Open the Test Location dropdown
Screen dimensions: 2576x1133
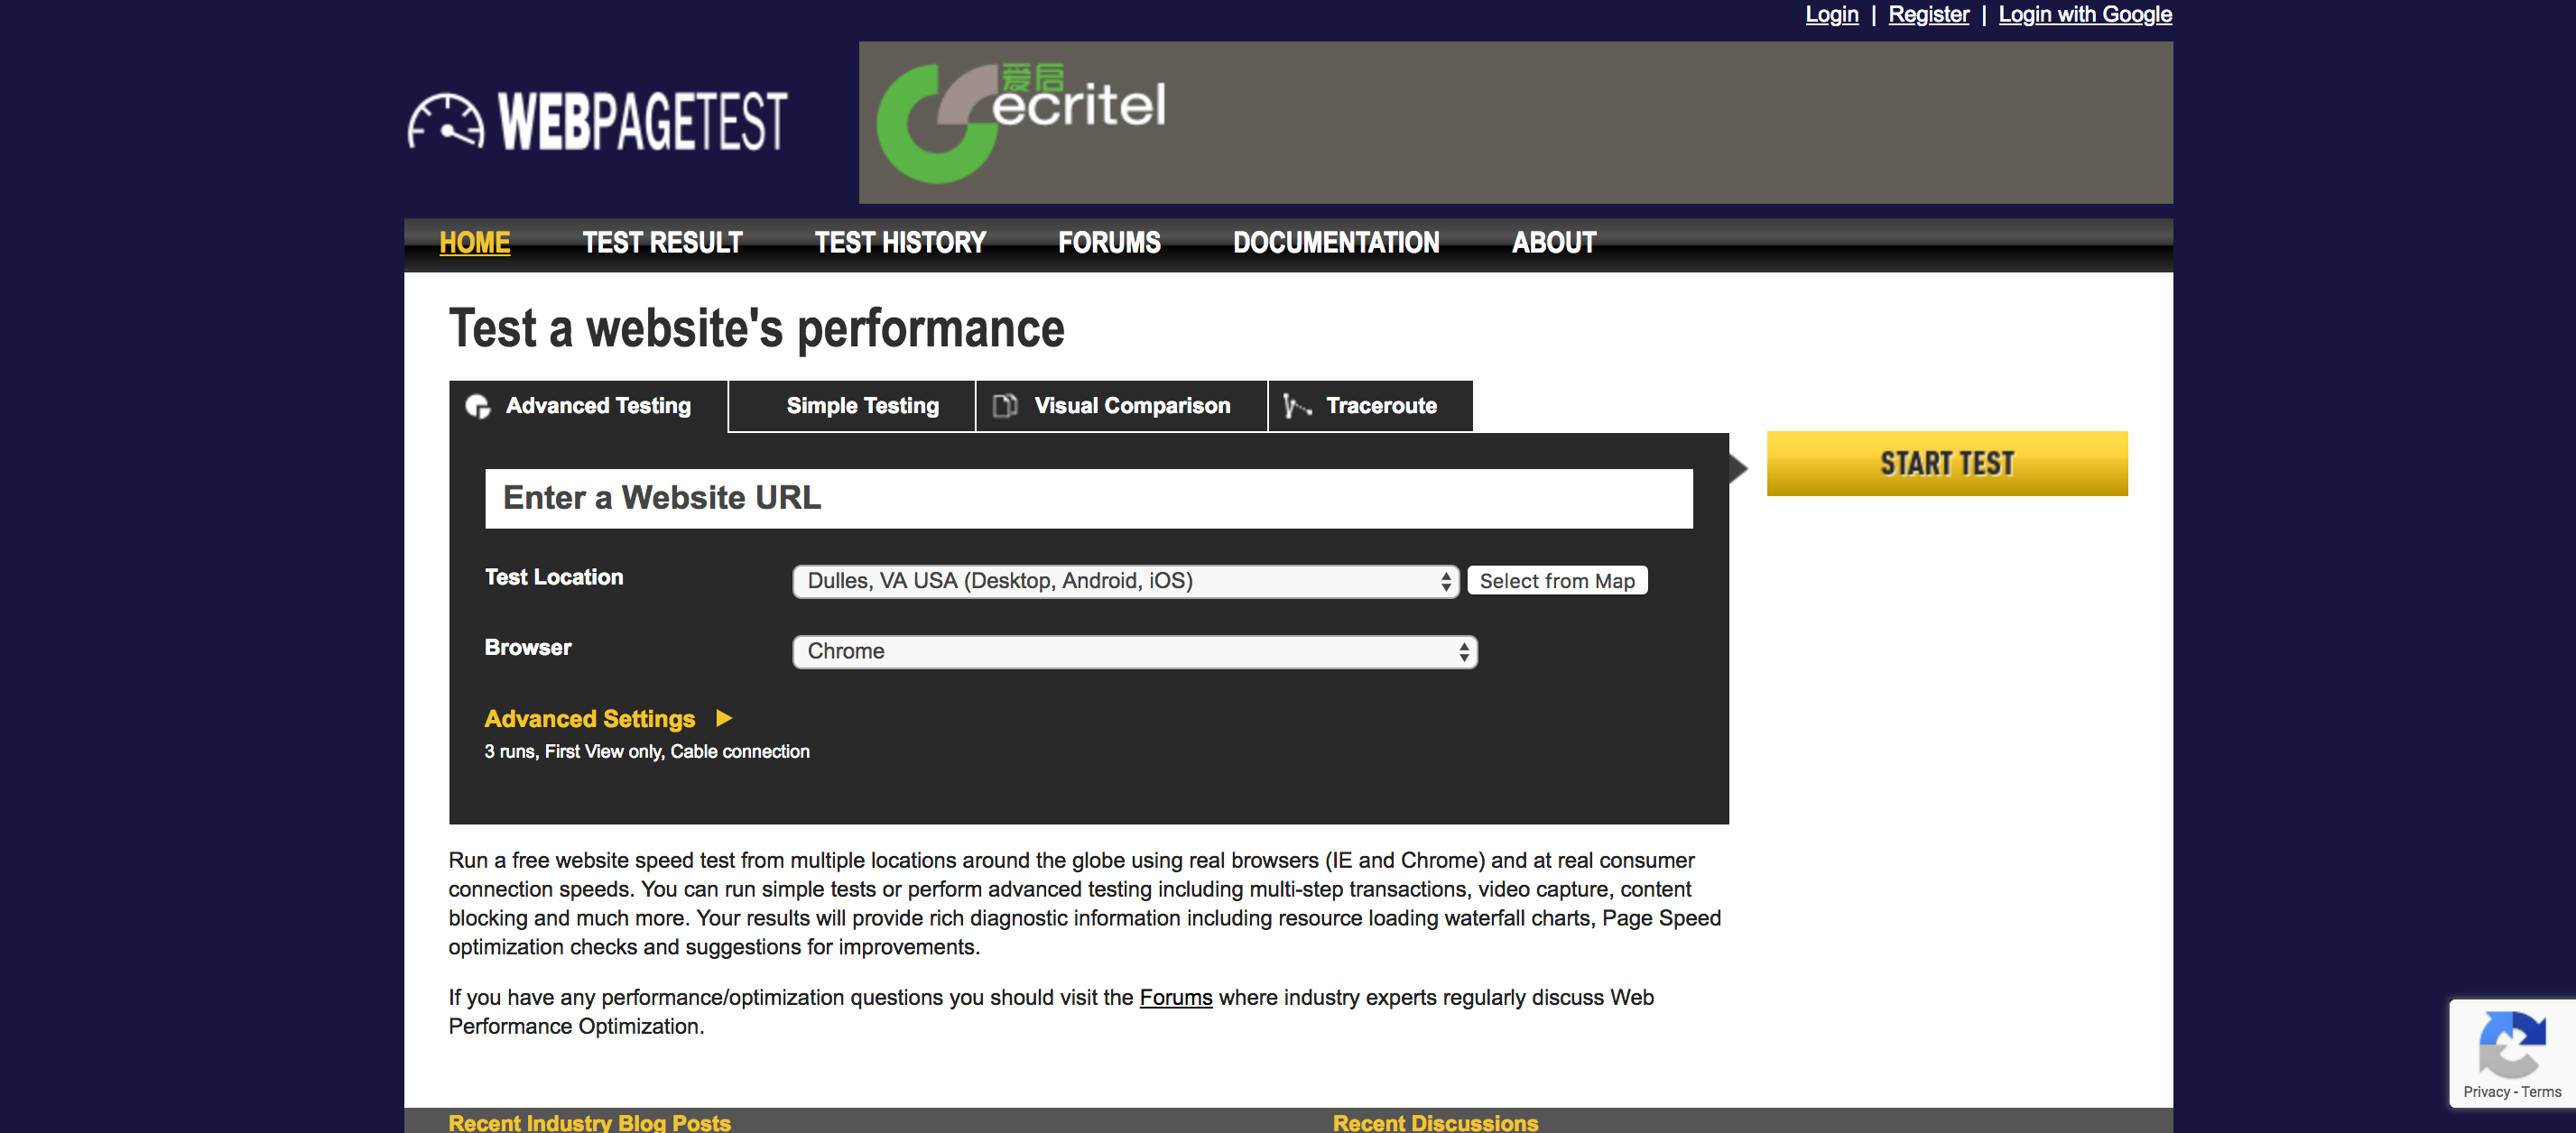pyautogui.click(x=1125, y=582)
